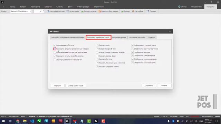Toggle Показать цифровой панель checkbox
221x124 pixels.
(97, 66)
